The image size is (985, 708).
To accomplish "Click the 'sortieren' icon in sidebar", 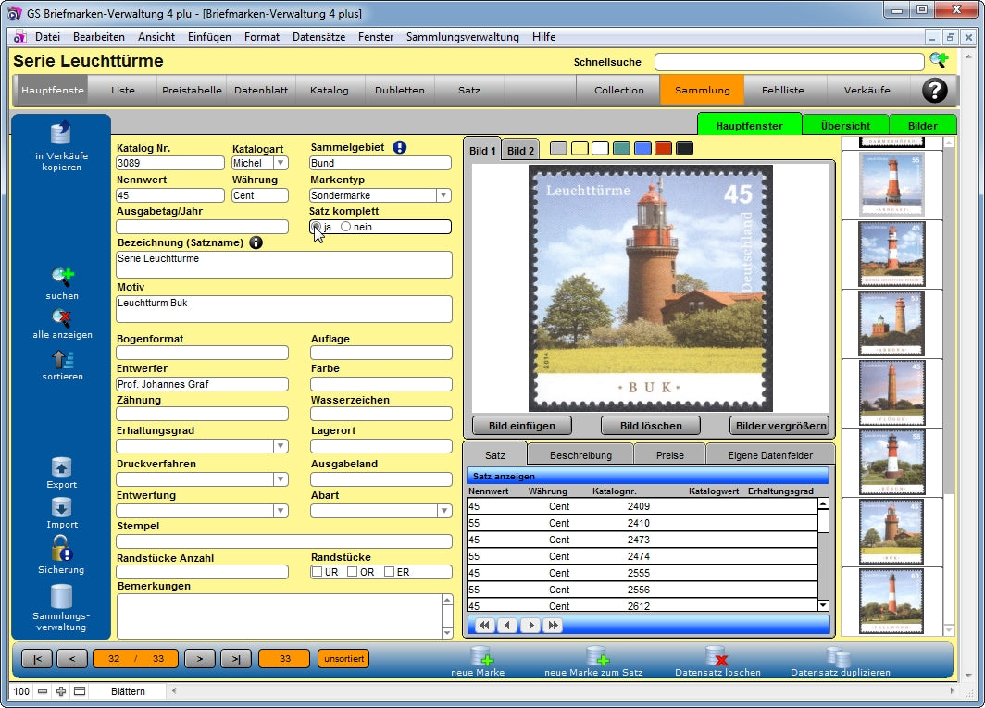I will (x=62, y=360).
